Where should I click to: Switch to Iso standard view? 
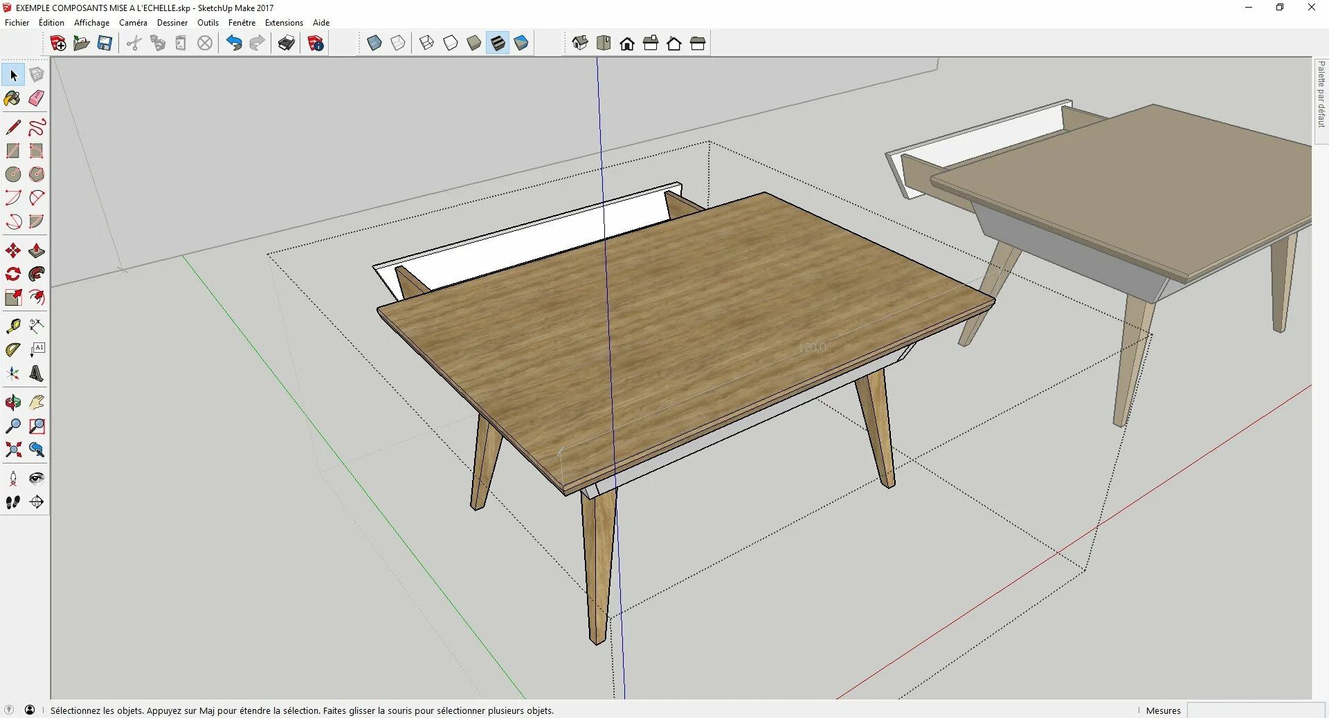pos(580,43)
